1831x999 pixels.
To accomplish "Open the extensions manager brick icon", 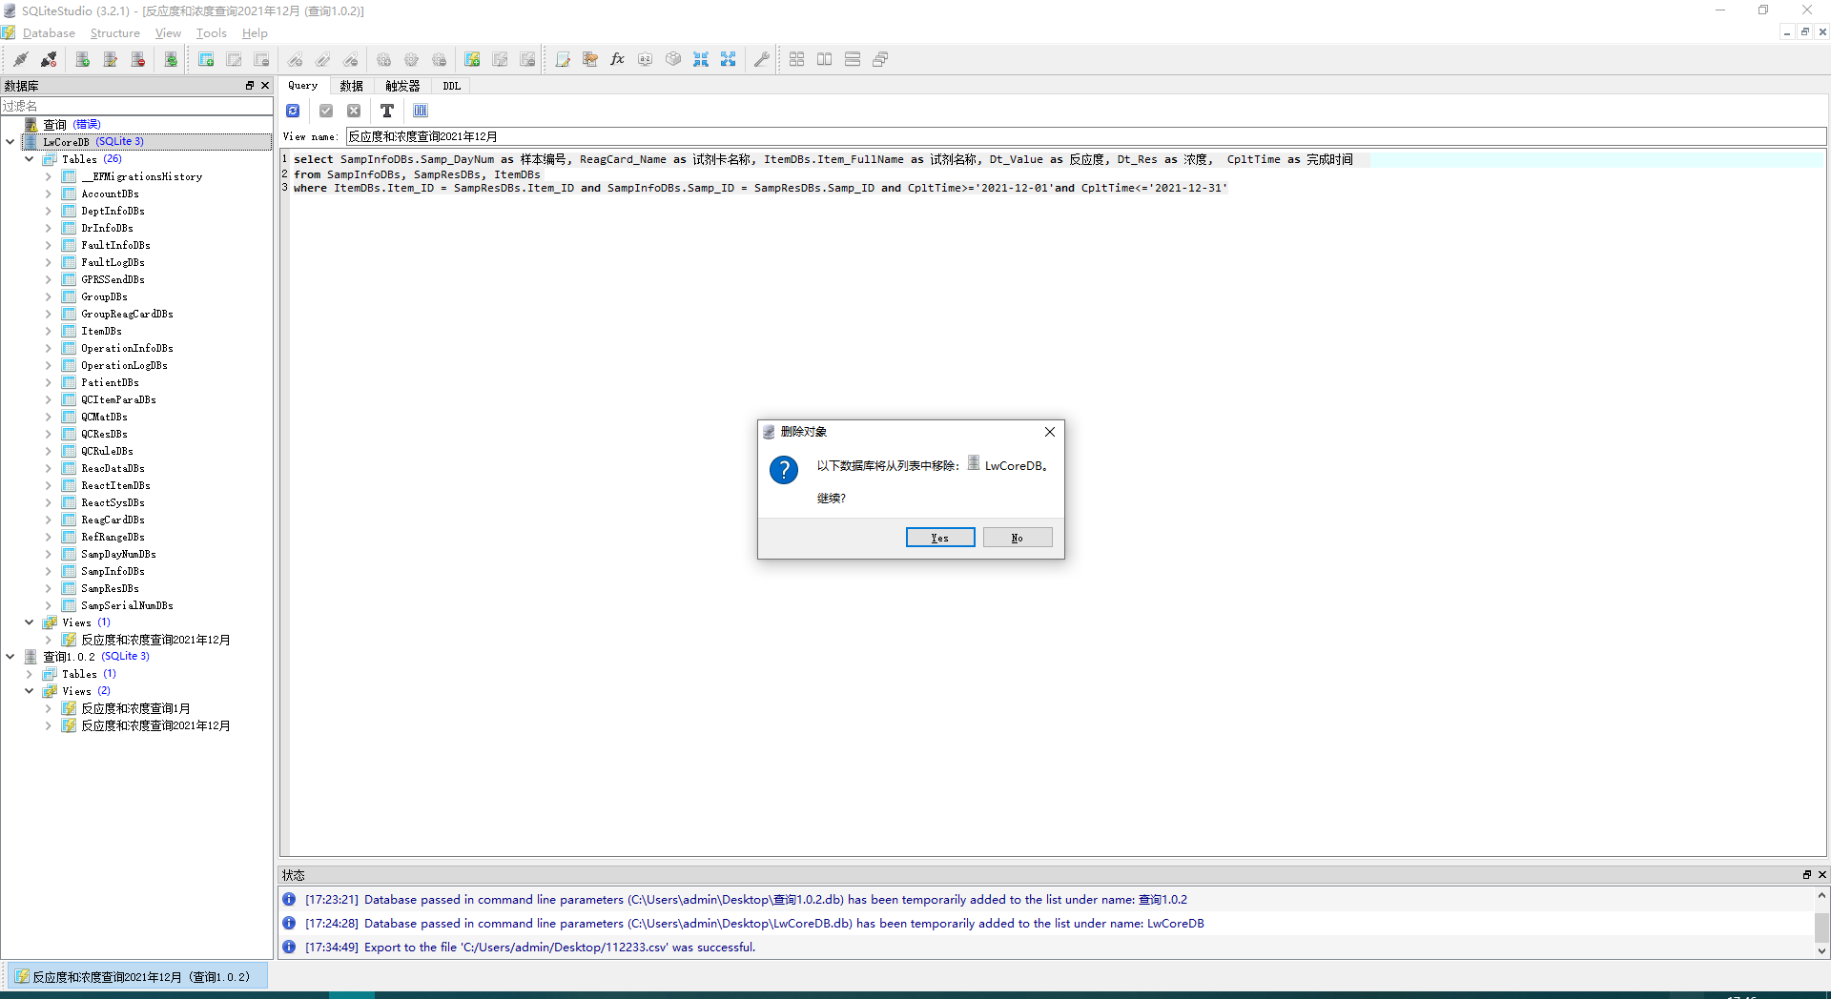I will [673, 59].
